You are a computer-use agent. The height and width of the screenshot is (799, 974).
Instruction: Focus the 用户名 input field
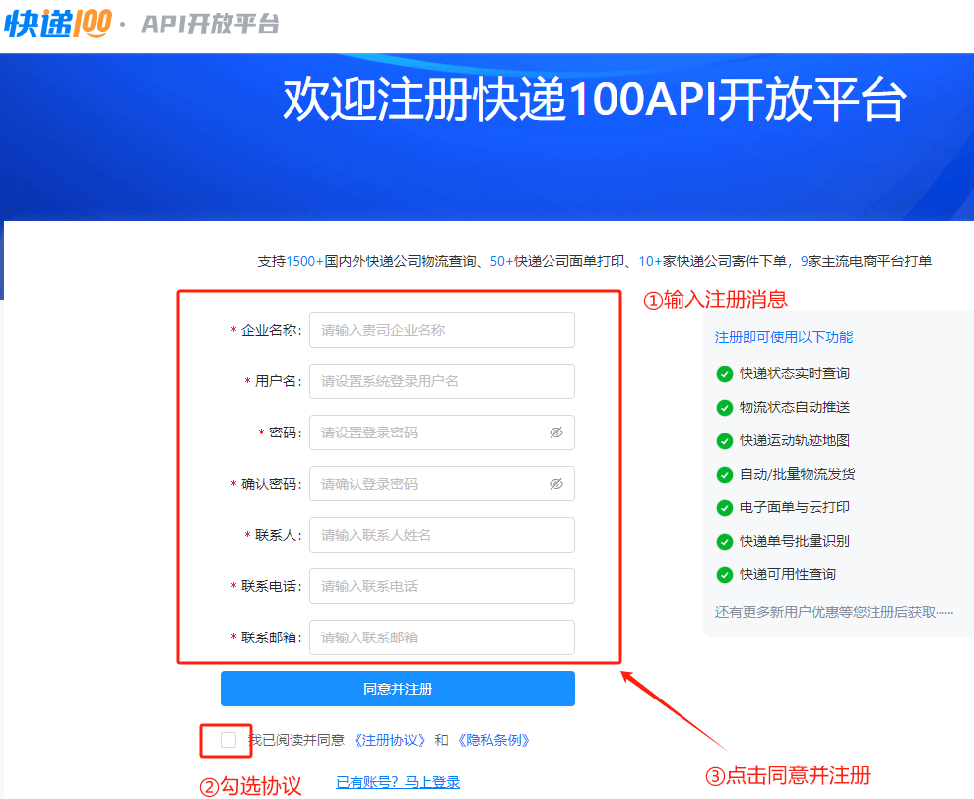point(441,381)
